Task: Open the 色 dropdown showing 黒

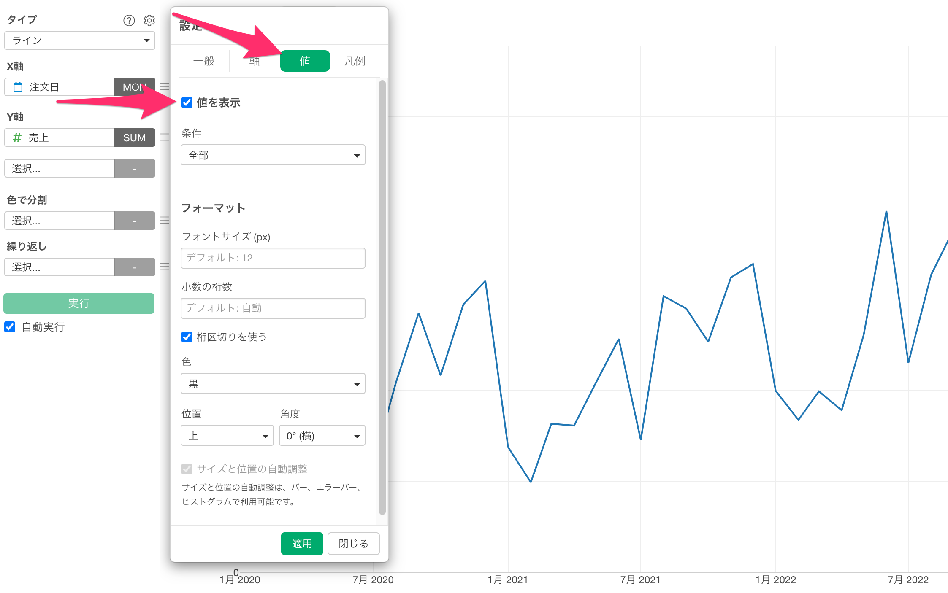Action: tap(273, 384)
